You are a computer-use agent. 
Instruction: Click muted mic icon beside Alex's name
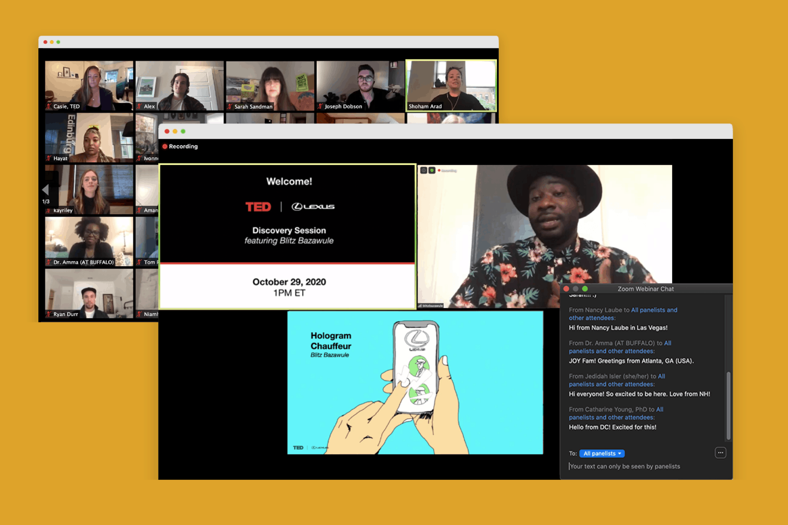[x=139, y=106]
